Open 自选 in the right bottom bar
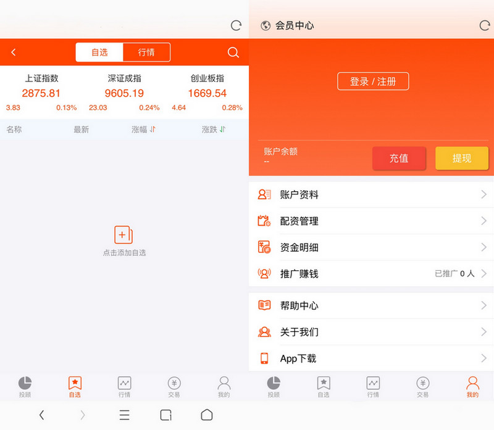The image size is (494, 430). pyautogui.click(x=324, y=387)
